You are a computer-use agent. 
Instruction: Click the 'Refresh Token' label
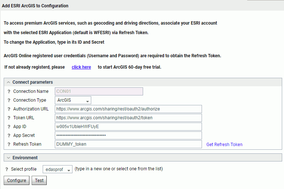click(27, 144)
